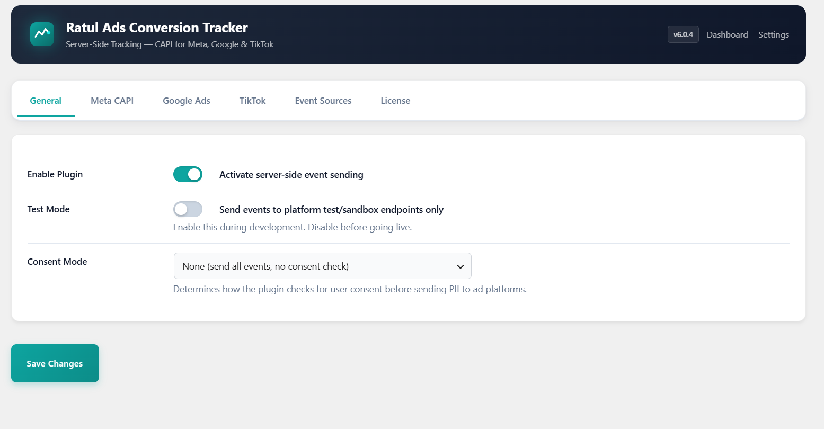Image resolution: width=824 pixels, height=429 pixels.
Task: Click the v6.0.4 version badge
Action: 683,34
